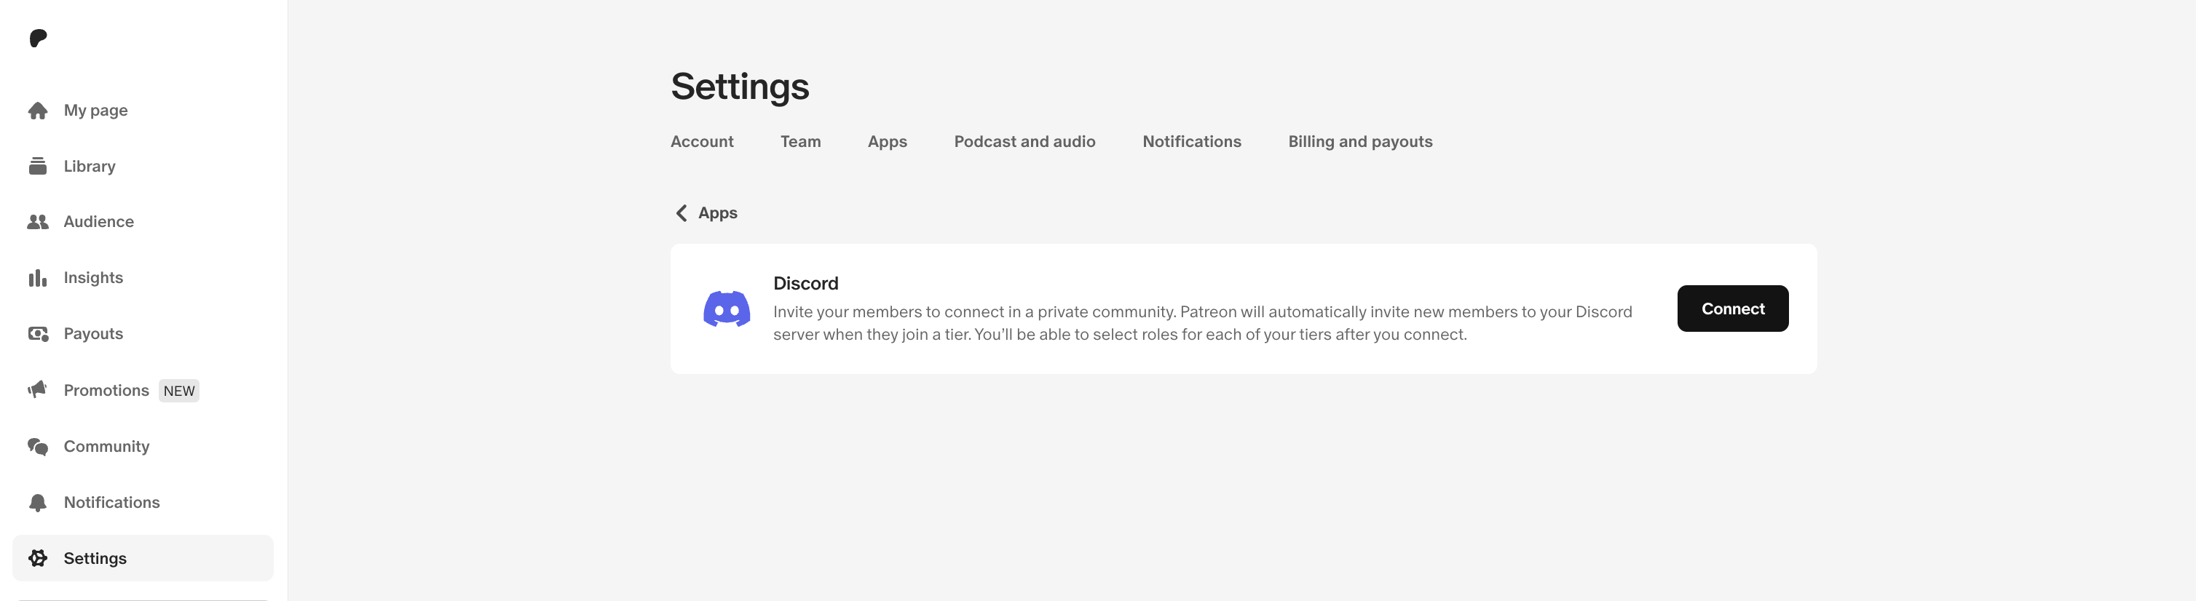Click the Notifications bell icon
This screenshot has width=2196, height=601.
click(x=38, y=503)
